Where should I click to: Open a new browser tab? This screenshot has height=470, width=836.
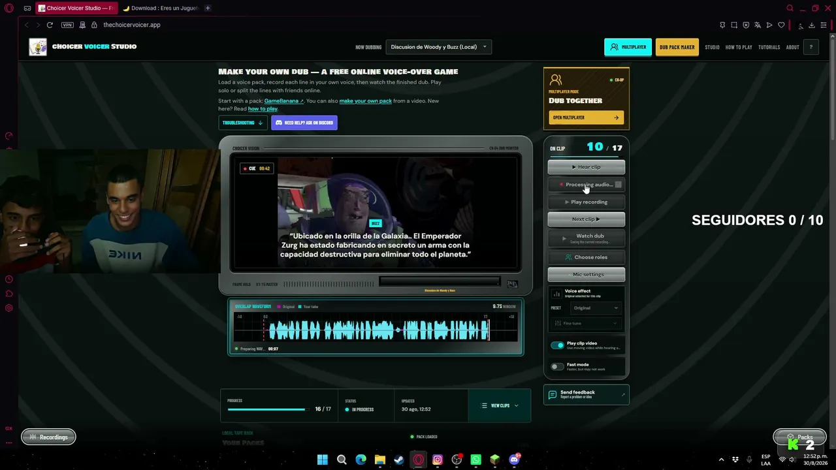208,8
